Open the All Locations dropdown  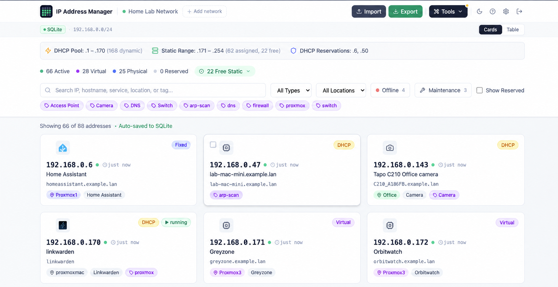(x=341, y=90)
